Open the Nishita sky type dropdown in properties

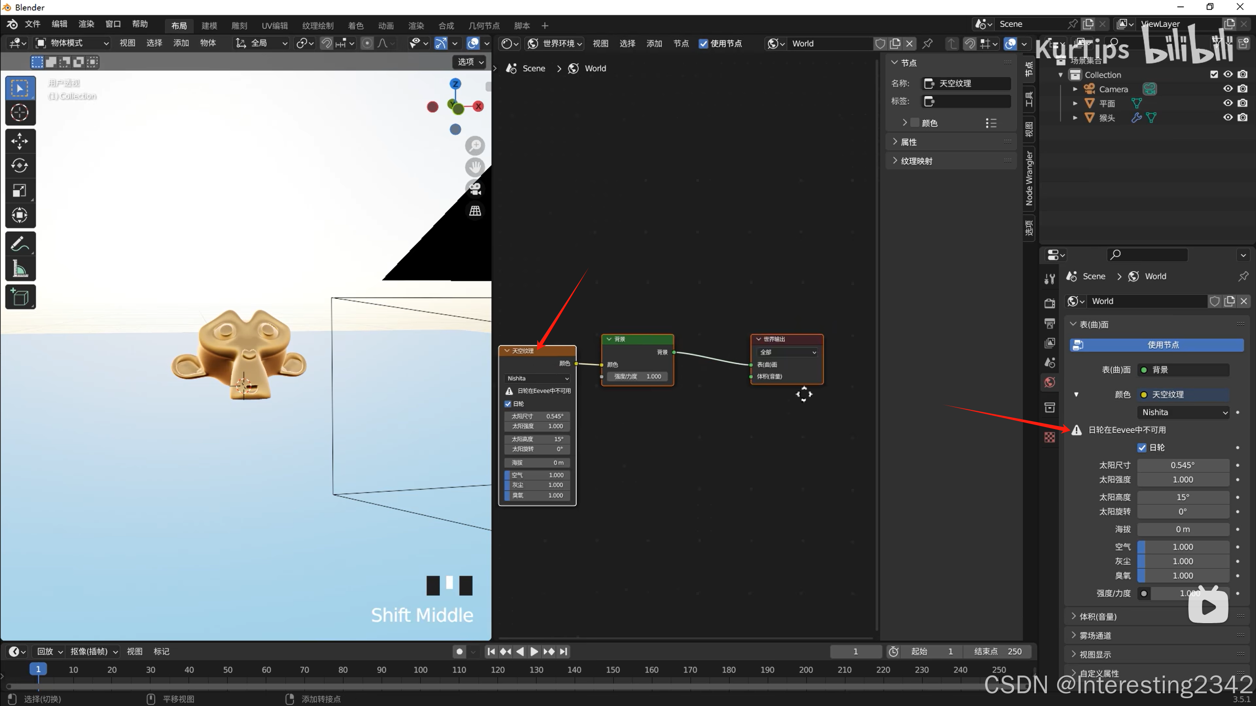1183,412
